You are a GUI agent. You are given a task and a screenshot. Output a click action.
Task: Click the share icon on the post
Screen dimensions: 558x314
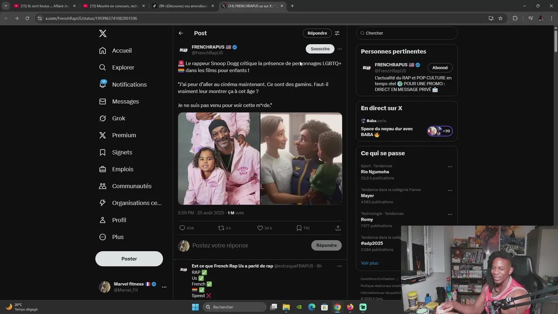(338, 228)
